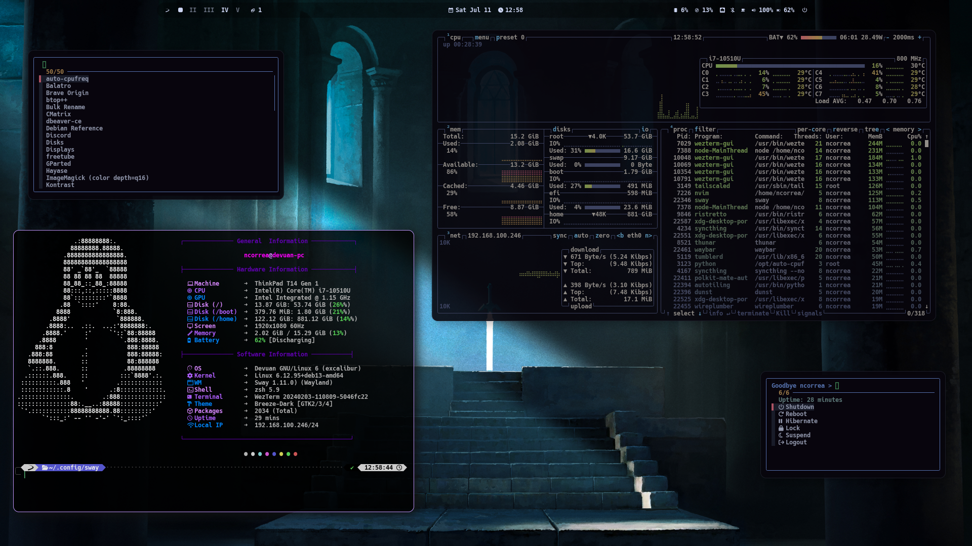Decrease btop update interval with minus
This screenshot has width=972, height=546.
coord(887,37)
